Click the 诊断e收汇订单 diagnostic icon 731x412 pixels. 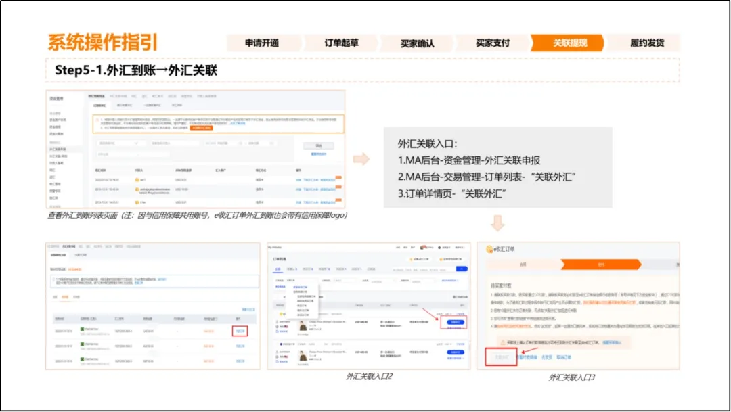click(410, 258)
